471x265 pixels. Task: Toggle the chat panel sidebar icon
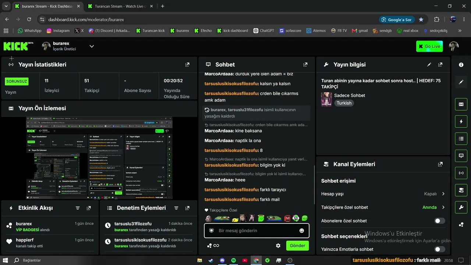tap(461, 156)
